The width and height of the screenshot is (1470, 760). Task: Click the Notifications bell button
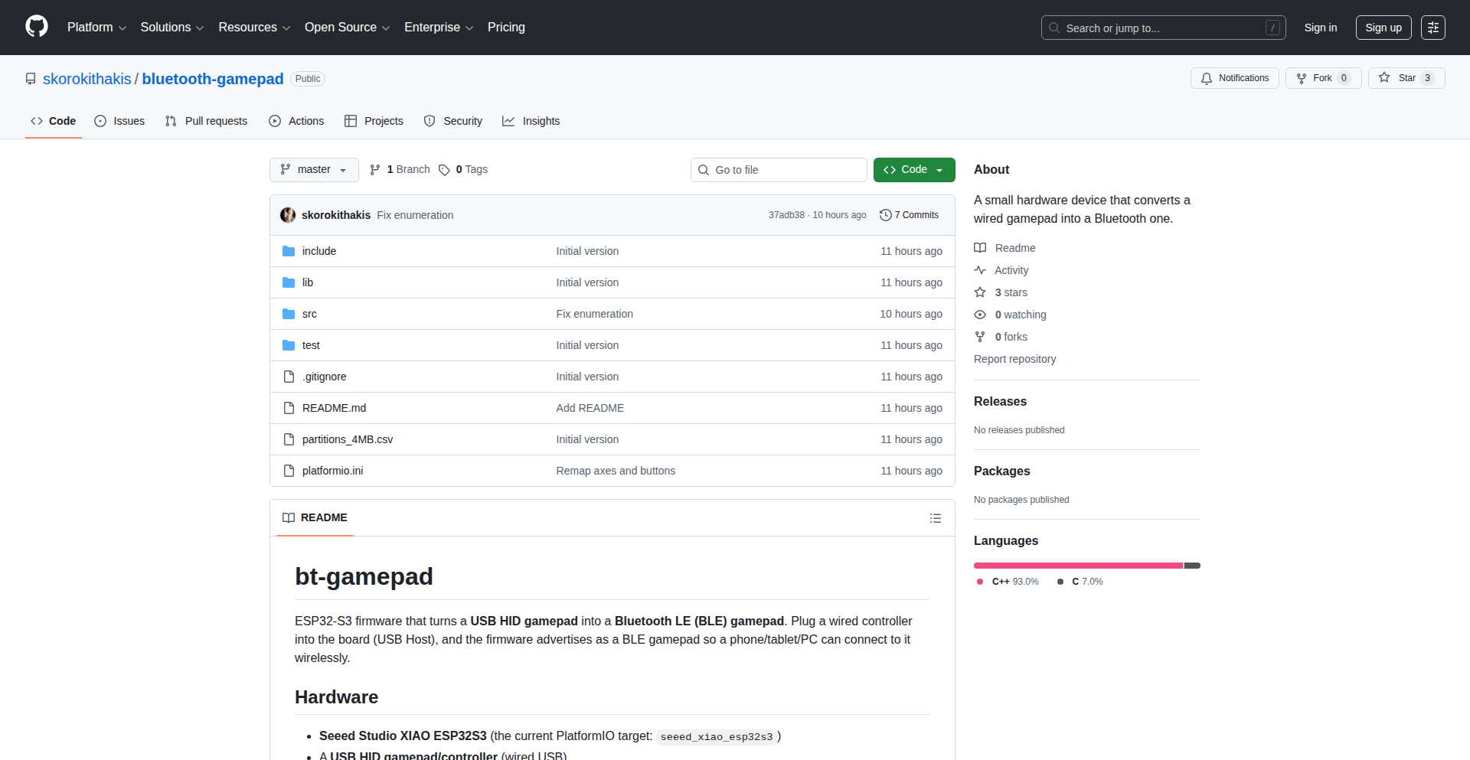(1234, 78)
